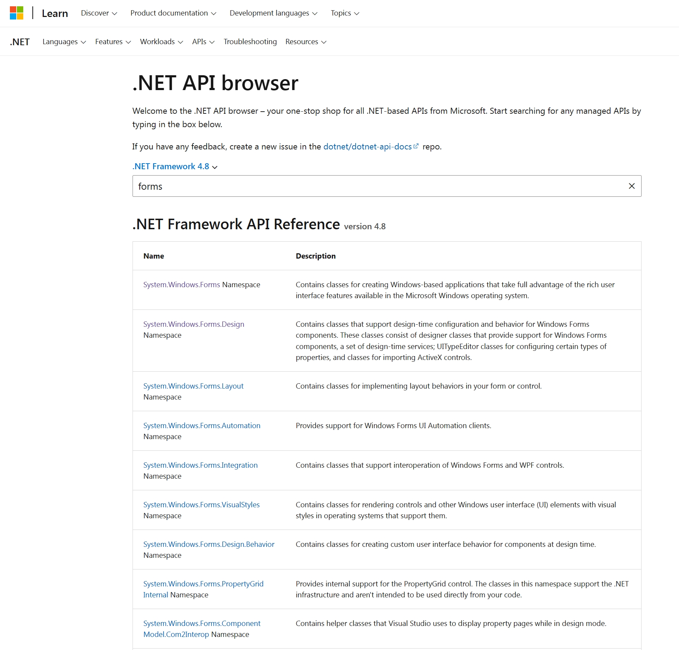Viewport: 679px width, 650px height.
Task: Expand the Resources menu
Action: [x=305, y=42]
